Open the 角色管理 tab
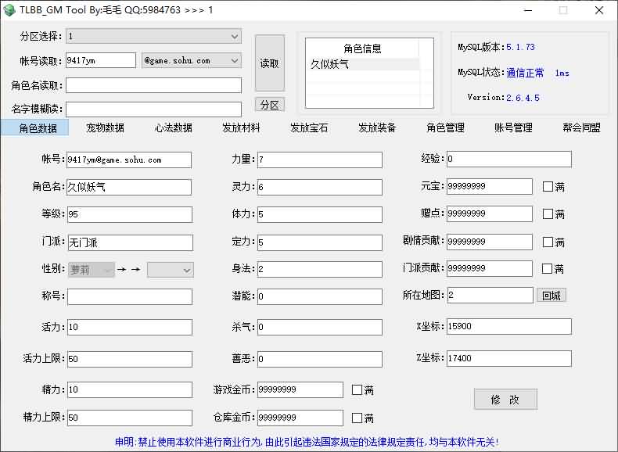 click(445, 127)
